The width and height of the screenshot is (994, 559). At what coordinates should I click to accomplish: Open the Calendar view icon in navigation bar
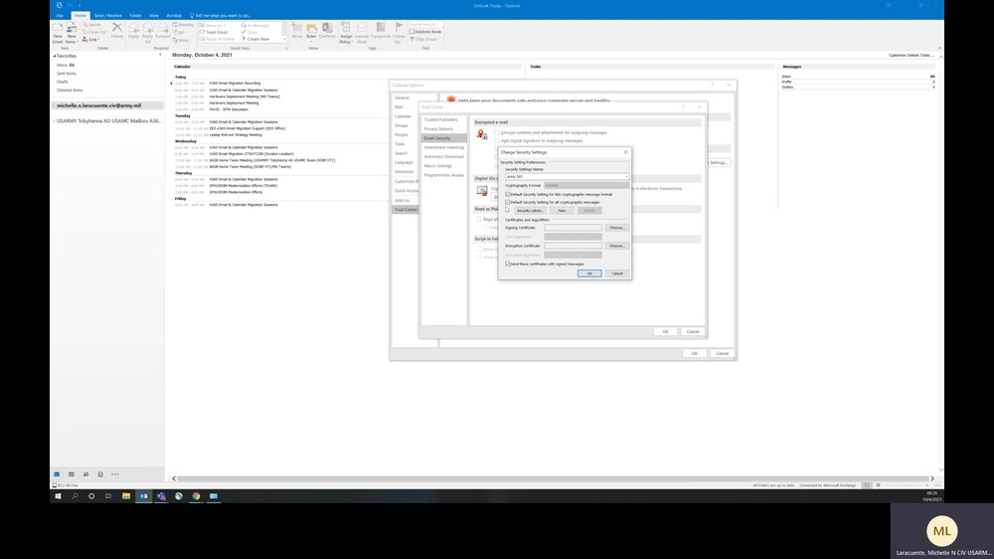(72, 474)
